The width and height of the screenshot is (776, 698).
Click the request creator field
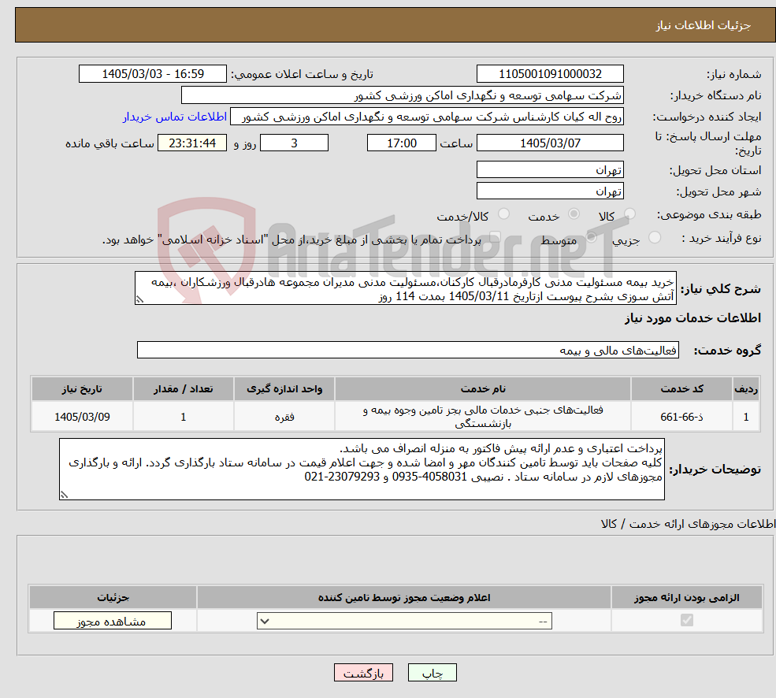coord(426,117)
